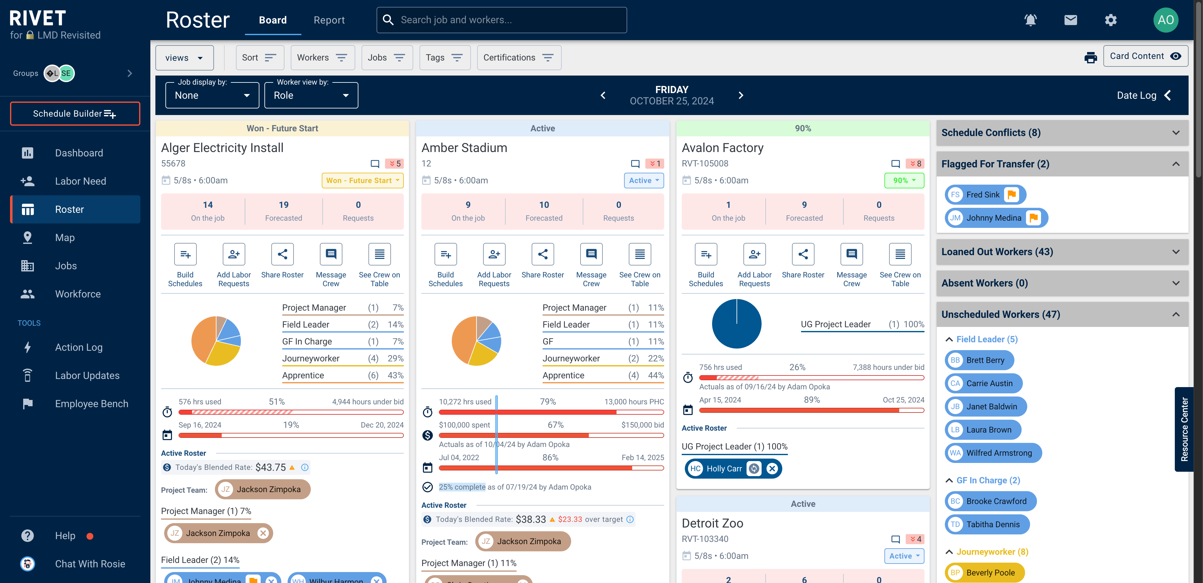The image size is (1203, 583).
Task: Expand Absent Workers (0) panel
Action: coord(1062,283)
